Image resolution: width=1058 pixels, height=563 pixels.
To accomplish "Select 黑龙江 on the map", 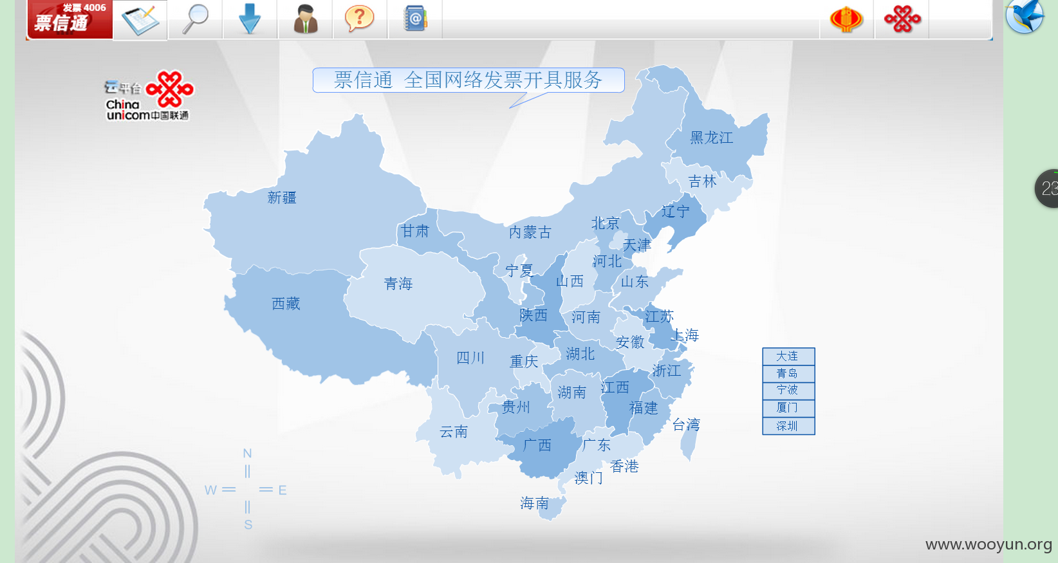I will [712, 138].
